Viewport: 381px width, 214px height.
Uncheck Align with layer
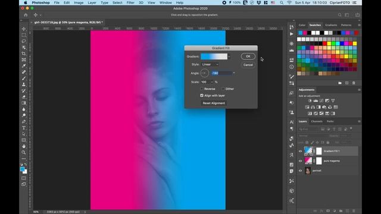pyautogui.click(x=202, y=96)
